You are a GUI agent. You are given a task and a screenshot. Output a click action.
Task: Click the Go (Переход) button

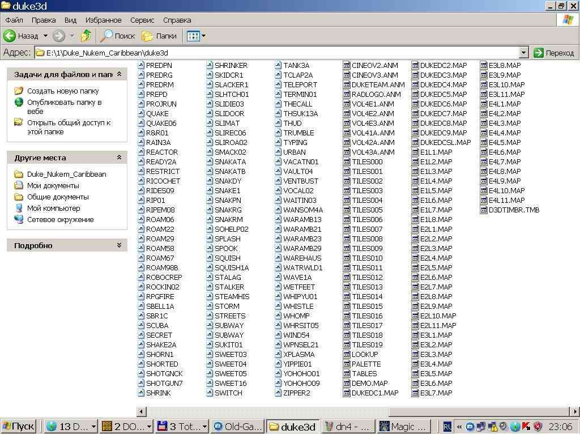point(554,53)
